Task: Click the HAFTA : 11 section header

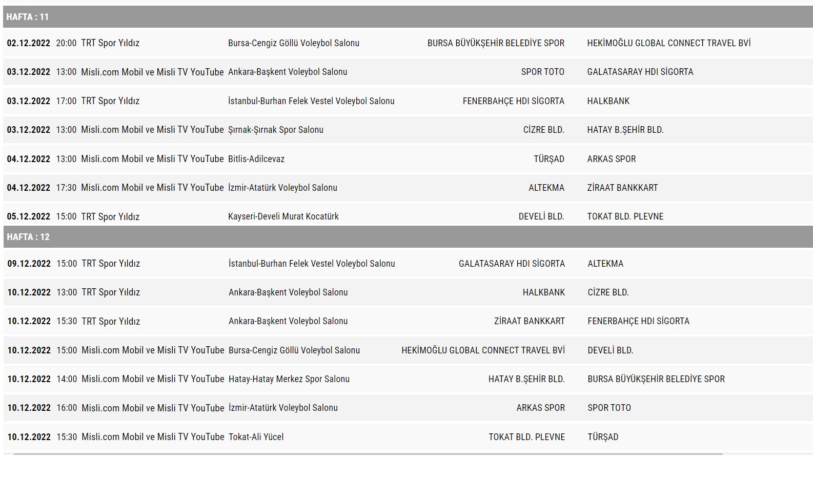Action: [28, 17]
